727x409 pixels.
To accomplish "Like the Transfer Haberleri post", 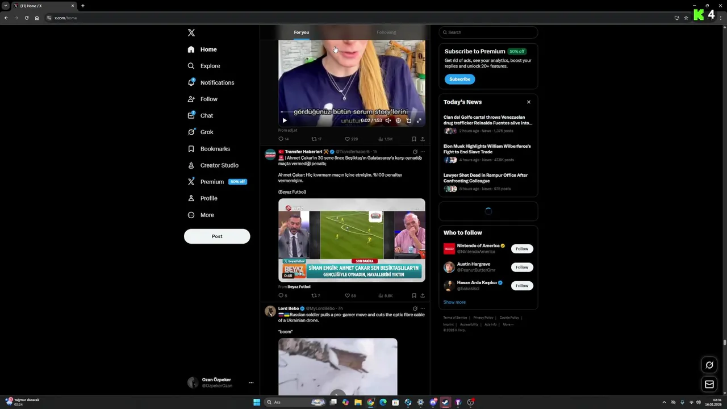I will click(x=350, y=295).
